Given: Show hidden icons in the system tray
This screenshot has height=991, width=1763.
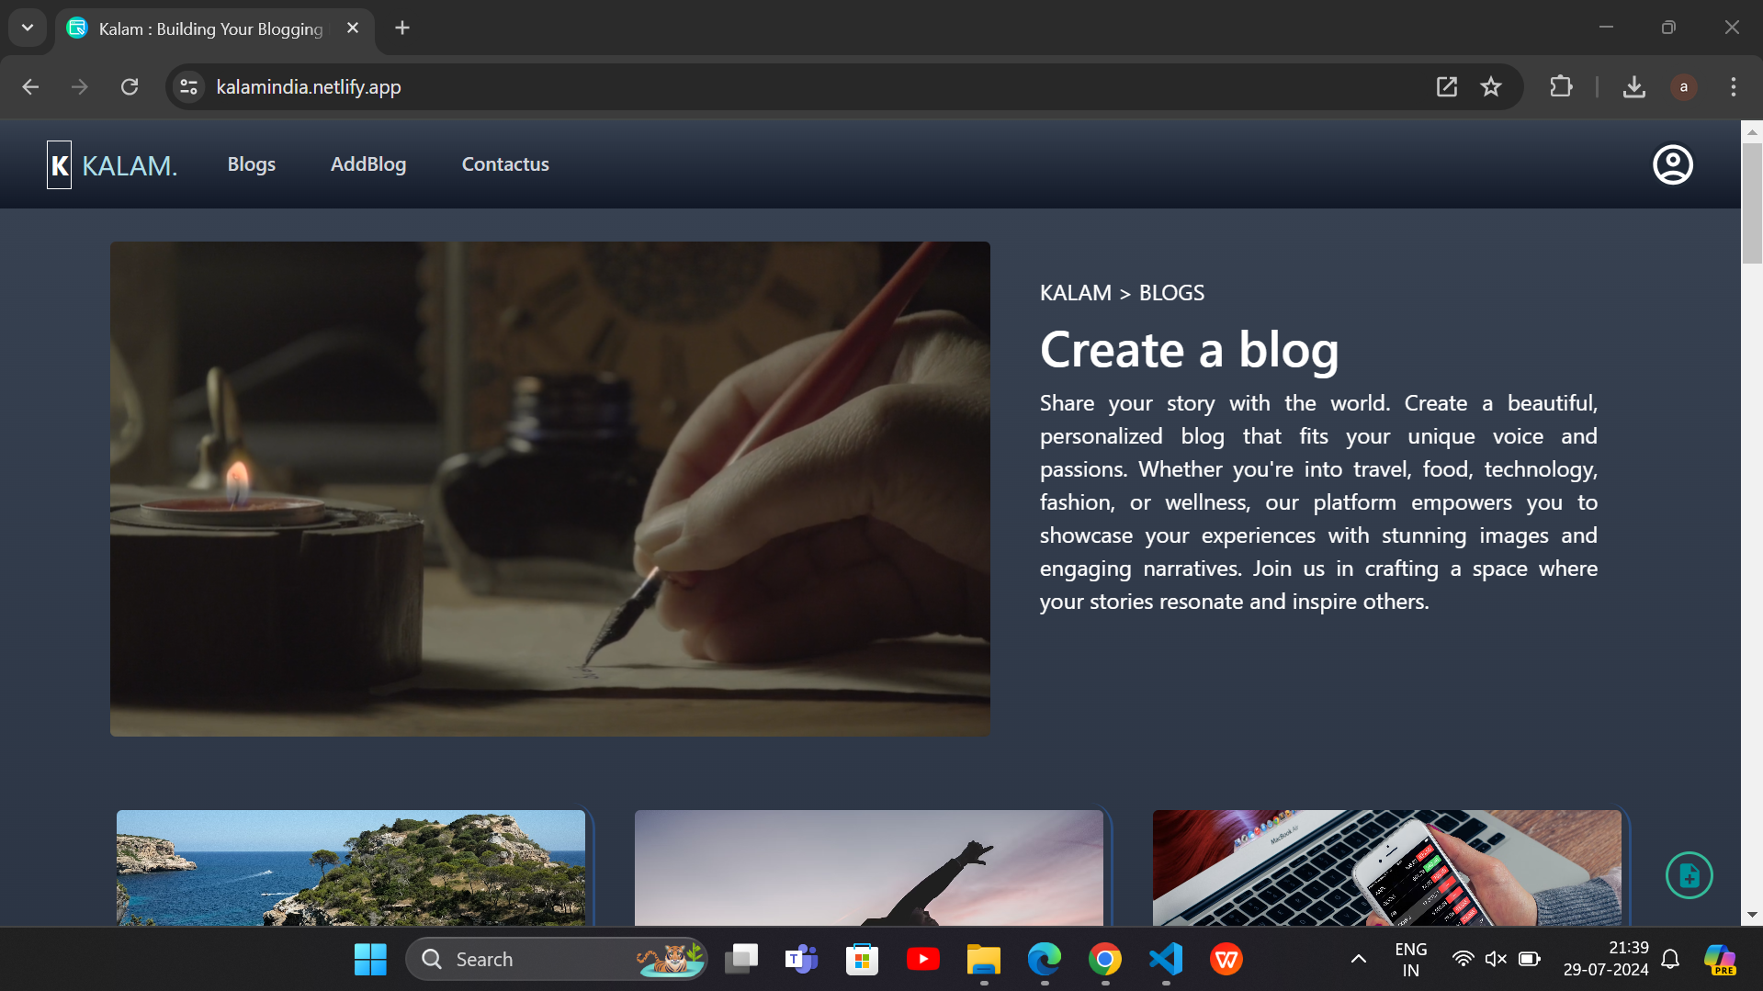Looking at the screenshot, I should [1358, 959].
